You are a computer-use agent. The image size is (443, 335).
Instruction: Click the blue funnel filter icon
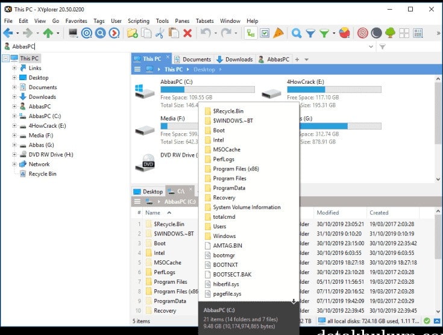click(x=310, y=33)
